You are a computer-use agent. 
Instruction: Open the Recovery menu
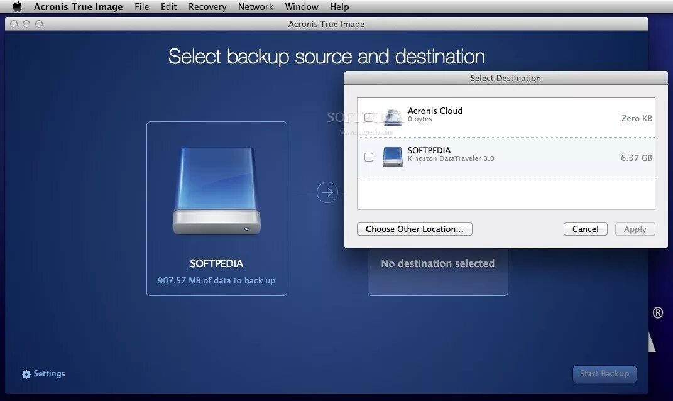(207, 7)
